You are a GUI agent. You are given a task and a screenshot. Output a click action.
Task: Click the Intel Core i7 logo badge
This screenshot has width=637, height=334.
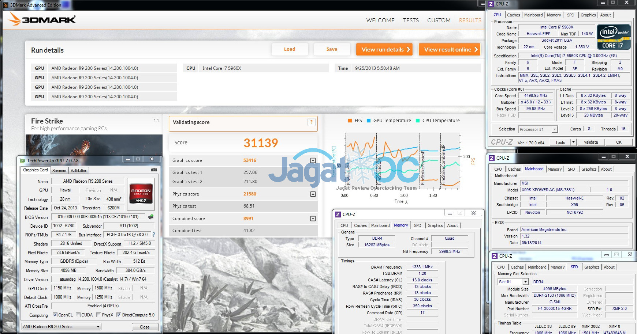click(x=614, y=37)
